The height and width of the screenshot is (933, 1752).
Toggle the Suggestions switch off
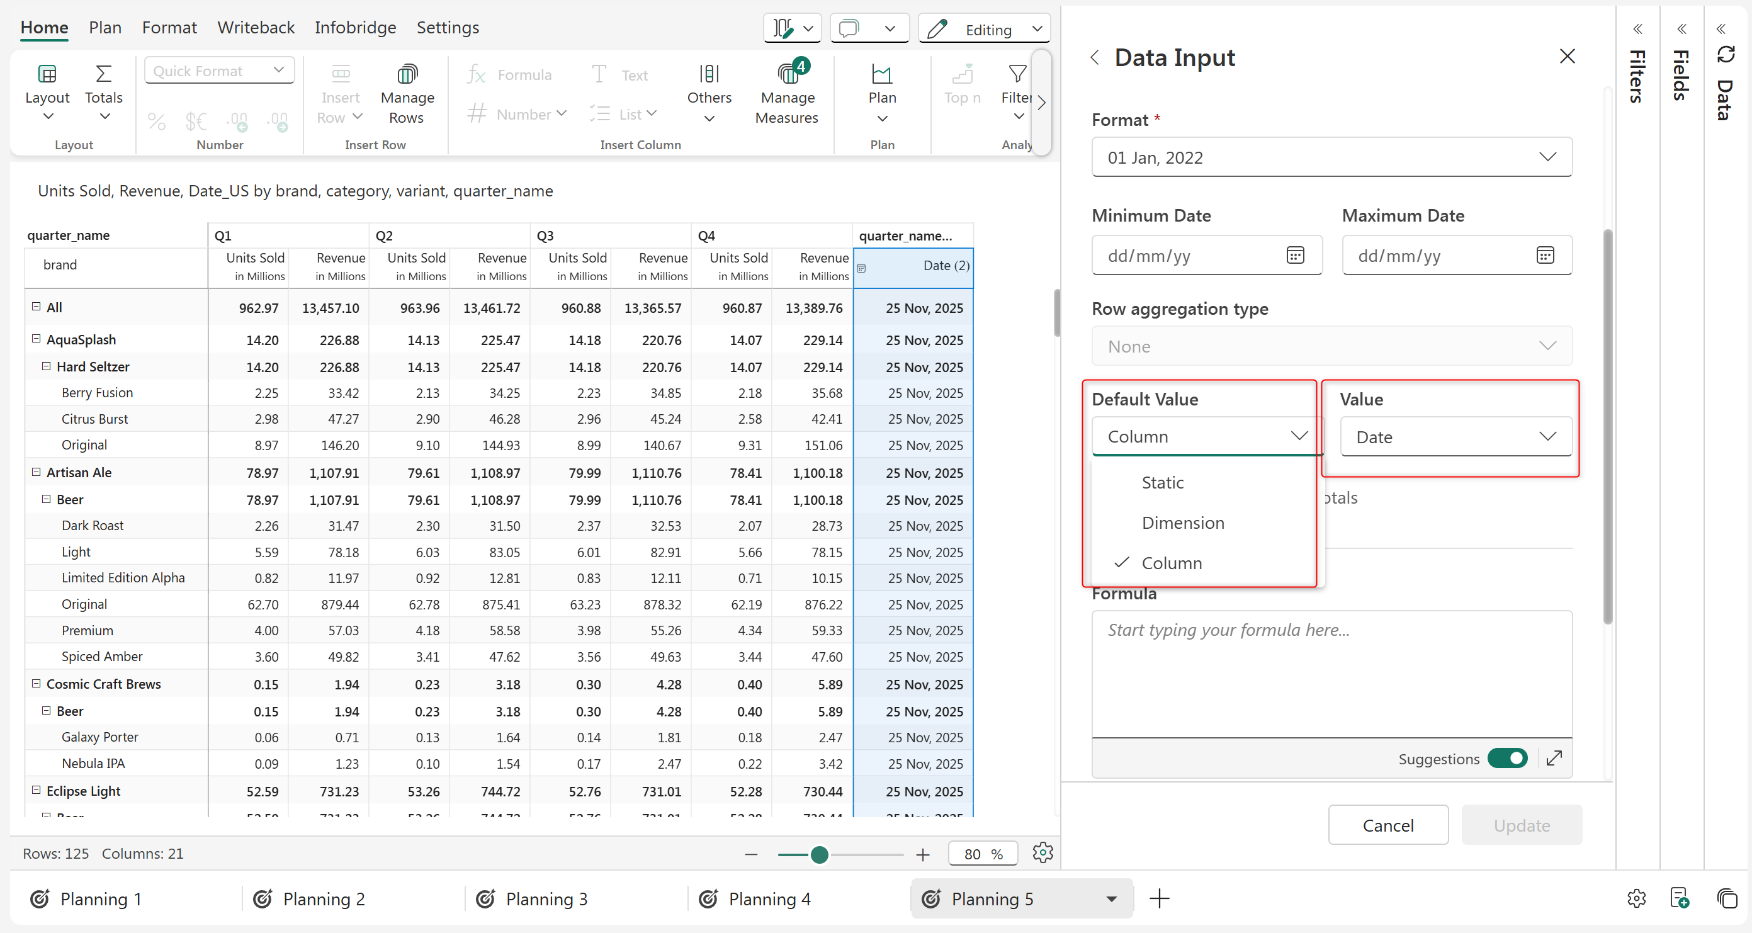click(1507, 758)
